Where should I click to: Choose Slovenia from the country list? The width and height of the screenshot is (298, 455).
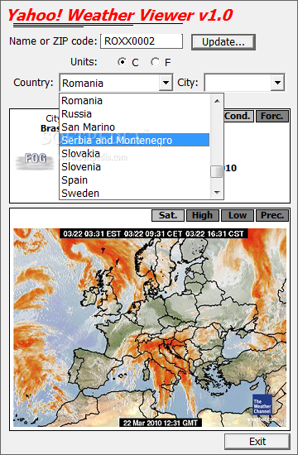pyautogui.click(x=134, y=167)
